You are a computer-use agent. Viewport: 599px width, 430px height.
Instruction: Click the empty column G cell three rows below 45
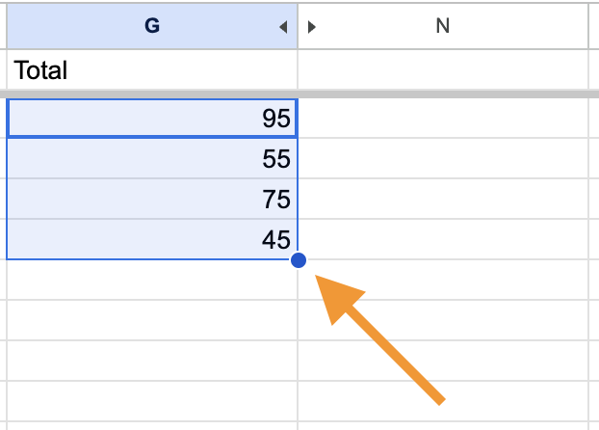[151, 359]
